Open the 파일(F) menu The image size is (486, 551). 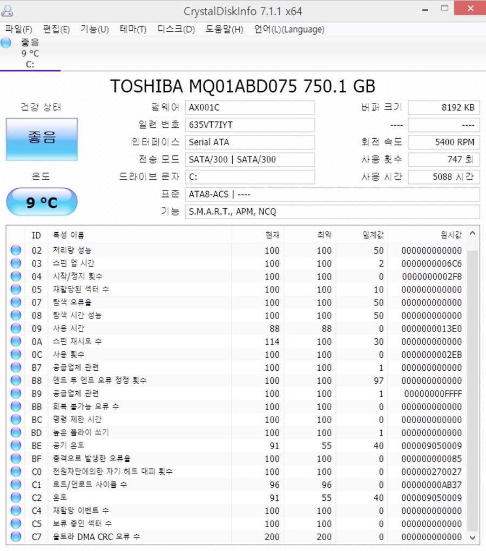pos(18,29)
